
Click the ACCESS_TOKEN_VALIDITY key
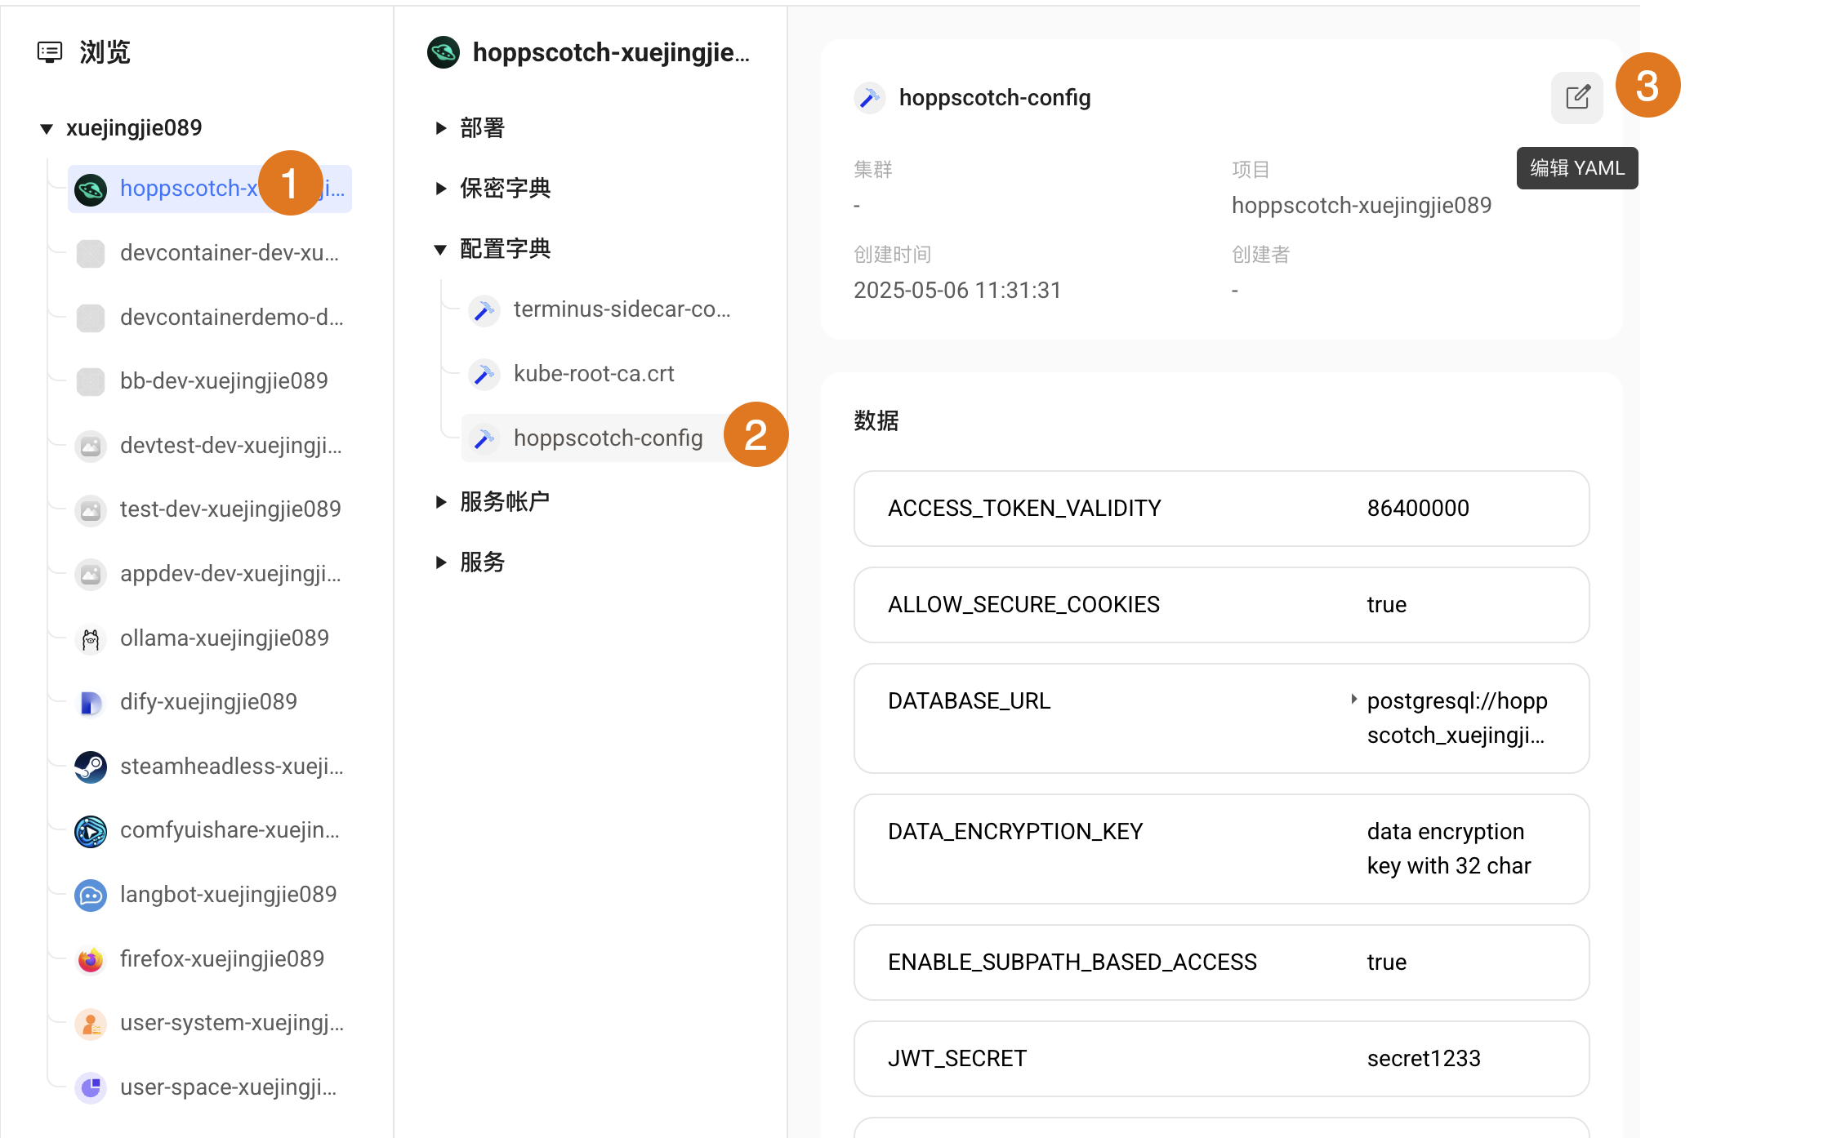[x=1024, y=509]
